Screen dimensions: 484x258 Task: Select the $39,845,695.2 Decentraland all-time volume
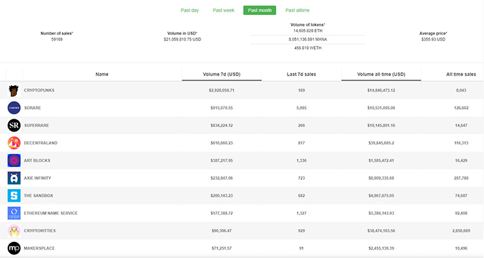tap(381, 143)
